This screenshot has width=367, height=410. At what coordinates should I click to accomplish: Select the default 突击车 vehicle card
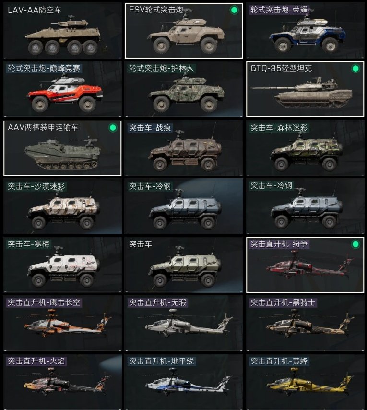click(184, 265)
